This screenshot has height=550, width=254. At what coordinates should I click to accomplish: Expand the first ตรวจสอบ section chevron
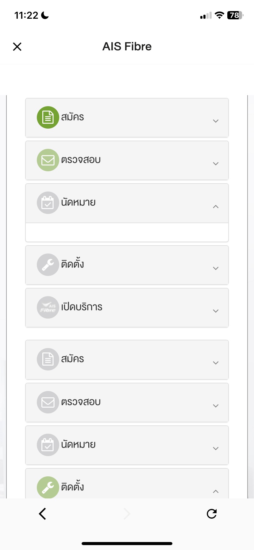[216, 164]
